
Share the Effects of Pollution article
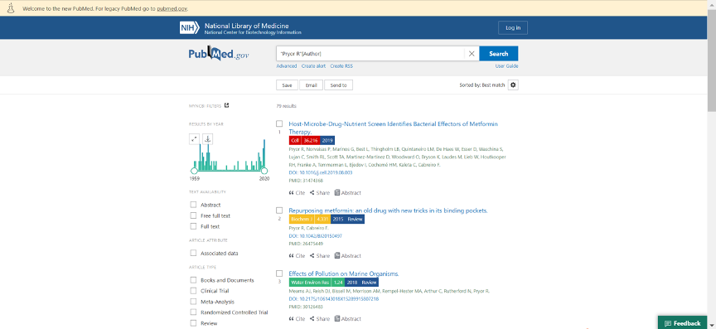pos(320,319)
